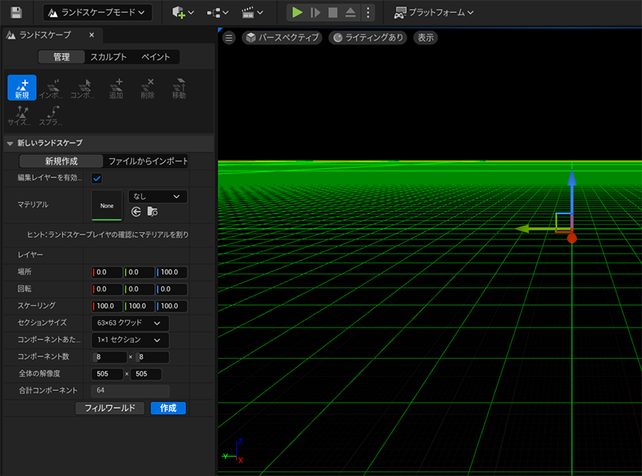Image resolution: width=642 pixels, height=476 pixels.
Task: Collapse the 新しいランドスケープ section
Action: point(10,143)
